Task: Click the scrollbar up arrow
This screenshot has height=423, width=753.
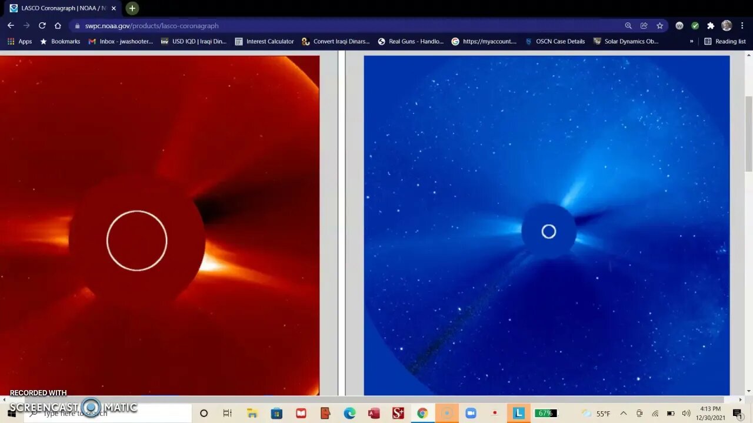Action: [x=748, y=55]
